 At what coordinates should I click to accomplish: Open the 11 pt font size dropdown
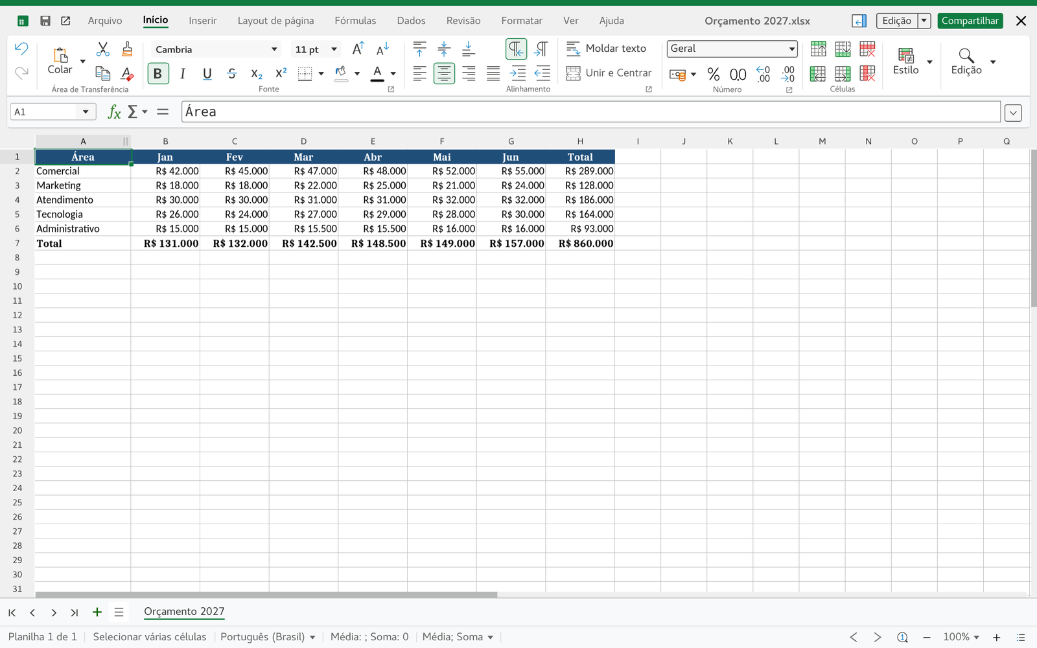[x=334, y=49]
